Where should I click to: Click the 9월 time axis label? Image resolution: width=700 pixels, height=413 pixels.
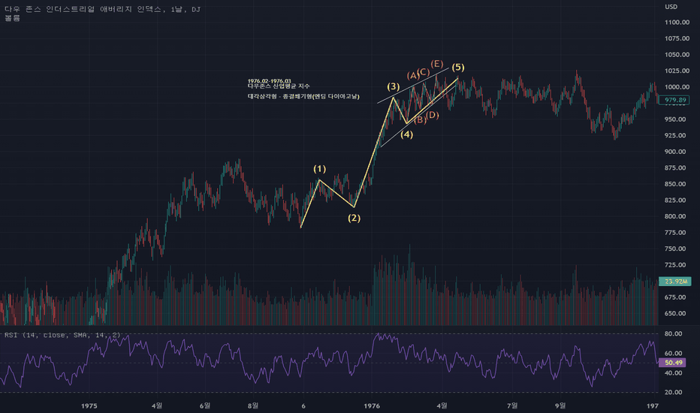point(560,405)
